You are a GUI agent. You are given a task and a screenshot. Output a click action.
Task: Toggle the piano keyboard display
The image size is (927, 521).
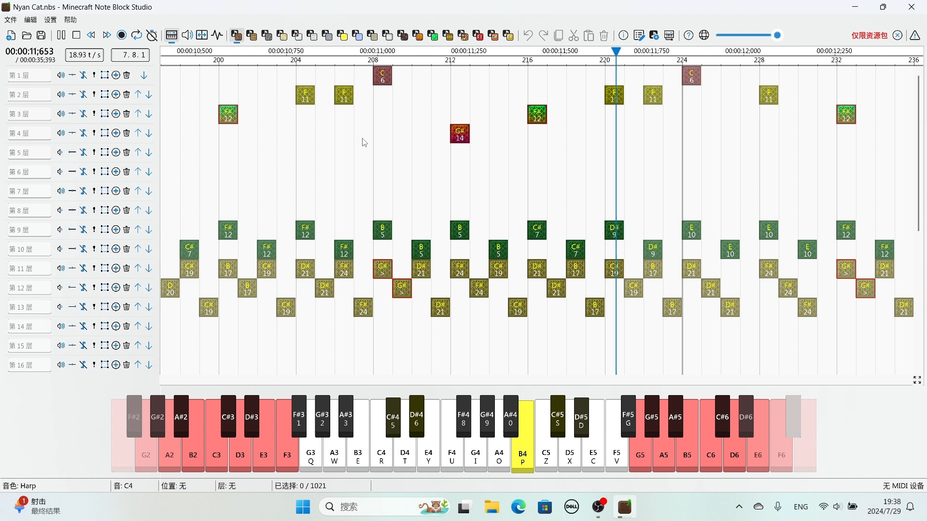pyautogui.click(x=171, y=35)
